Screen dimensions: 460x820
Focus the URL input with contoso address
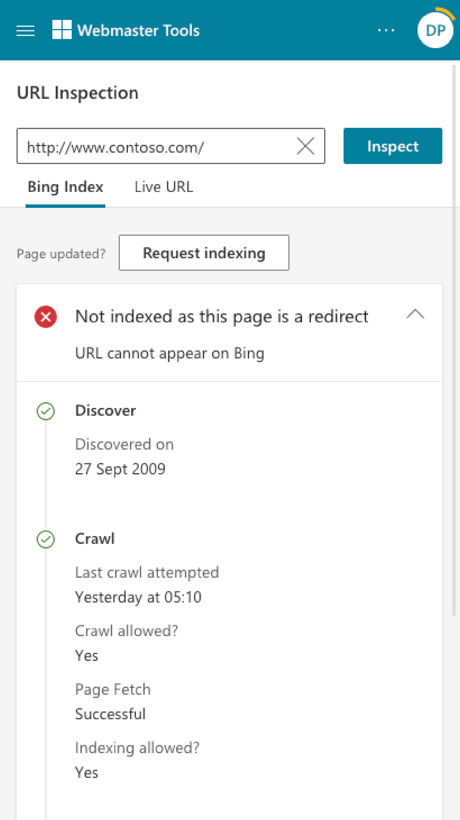[156, 146]
